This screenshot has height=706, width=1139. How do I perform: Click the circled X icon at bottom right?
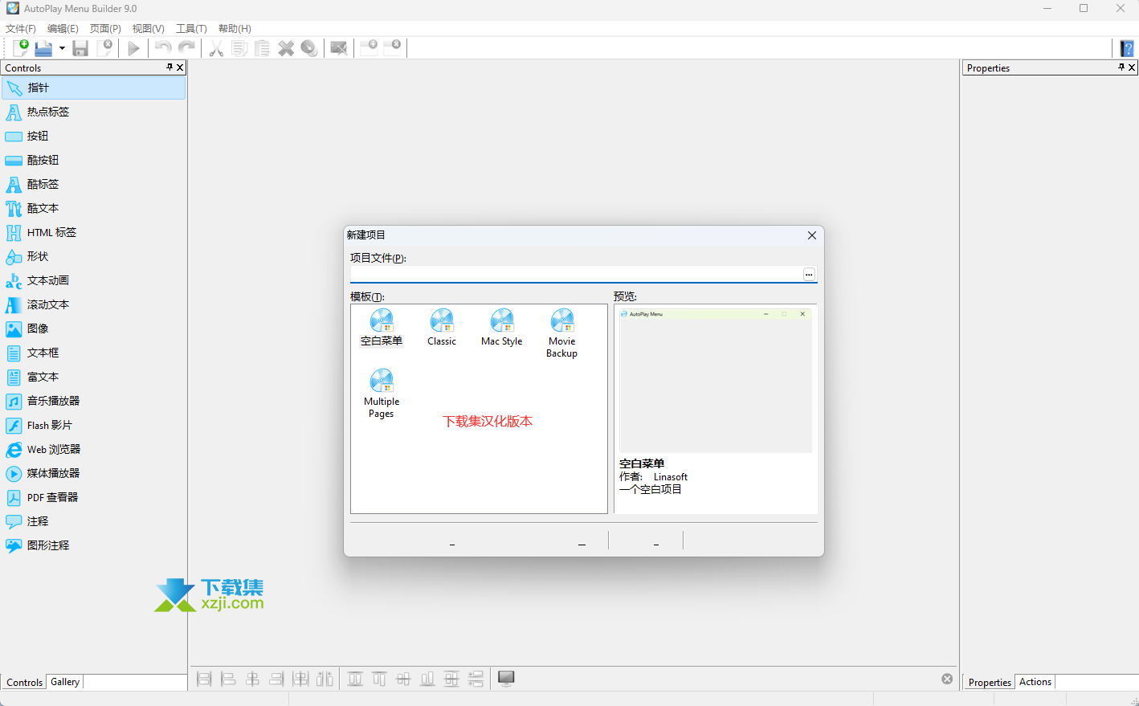(947, 679)
